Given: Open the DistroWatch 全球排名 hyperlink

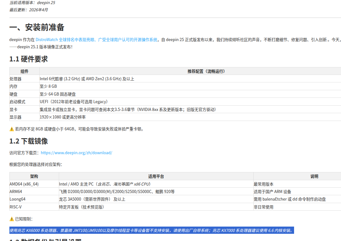Looking at the screenshot, I should 96,40.
